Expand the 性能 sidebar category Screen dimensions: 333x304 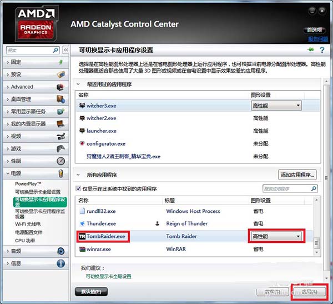click(8, 161)
